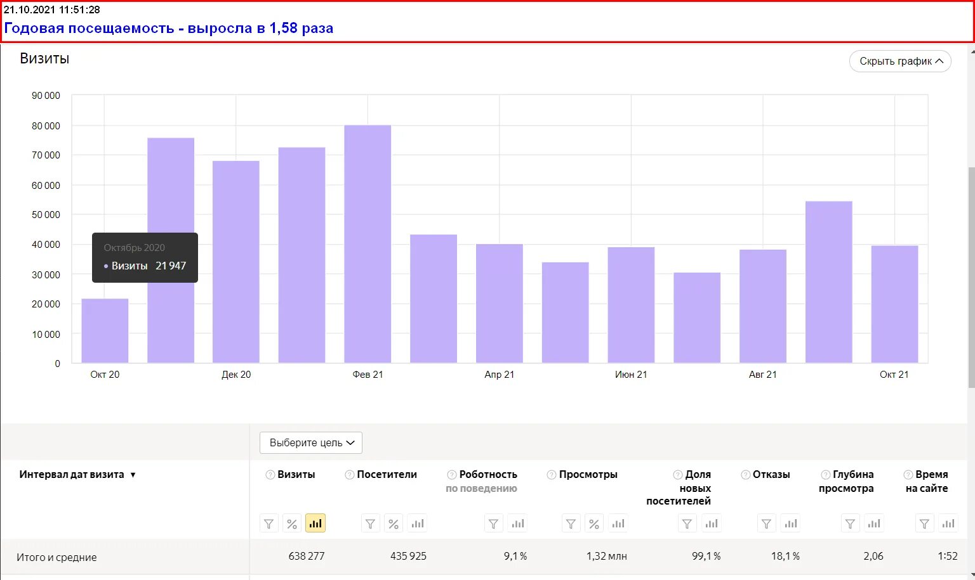Sort table by Визиты column header
The height and width of the screenshot is (580, 975).
pos(296,475)
